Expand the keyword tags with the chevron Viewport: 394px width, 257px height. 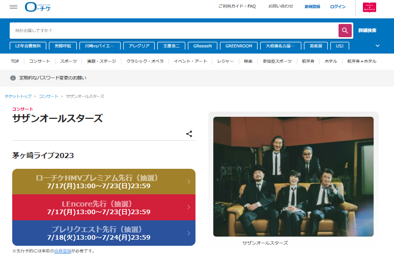click(377, 46)
